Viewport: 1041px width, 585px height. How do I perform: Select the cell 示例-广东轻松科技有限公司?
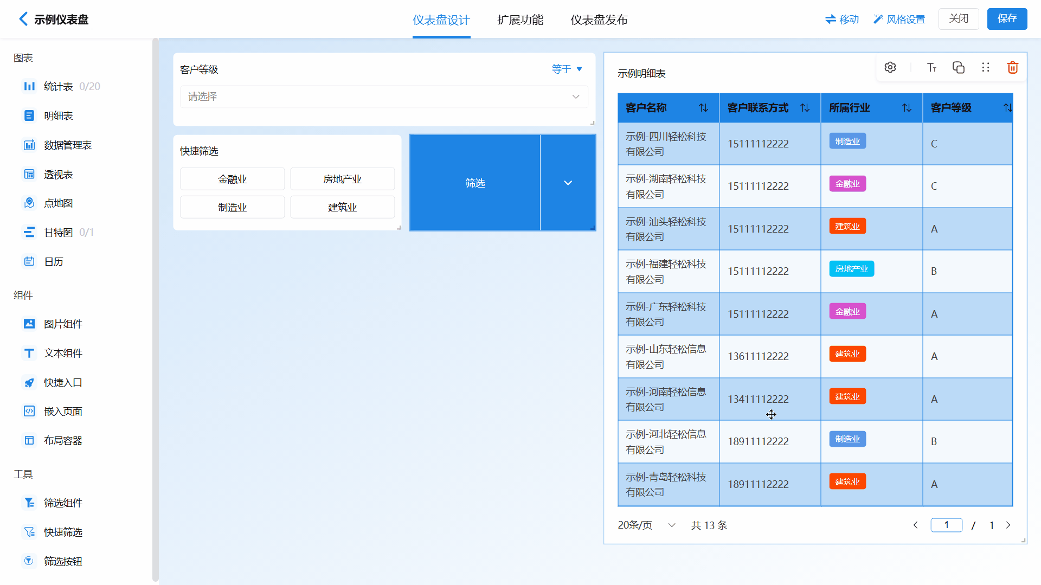[x=669, y=314]
